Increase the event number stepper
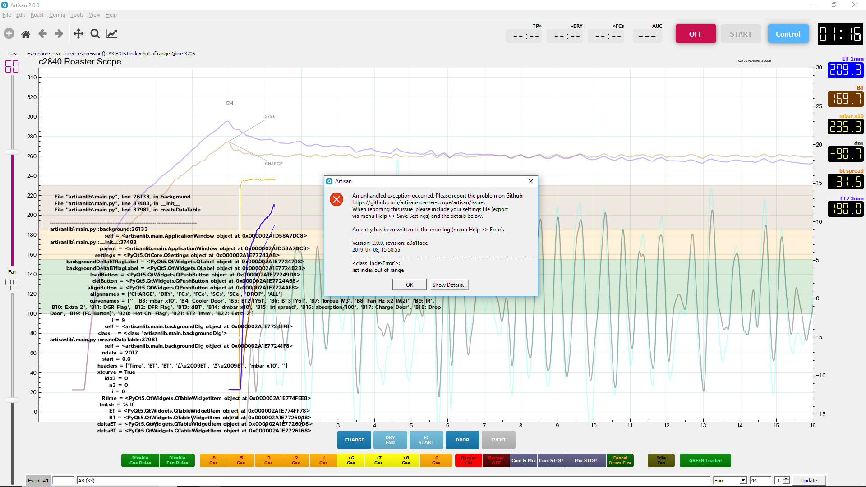The image size is (866, 487). 786,478
